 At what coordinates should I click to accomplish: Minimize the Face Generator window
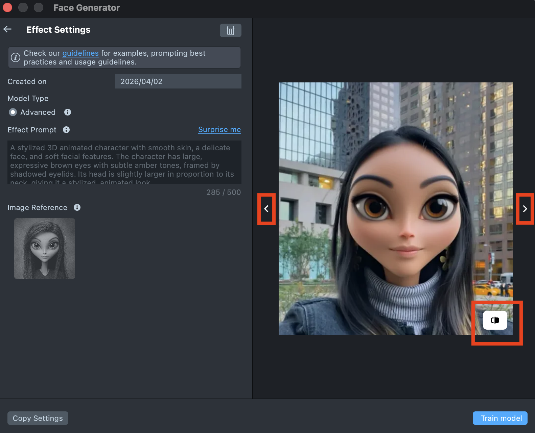coord(23,7)
